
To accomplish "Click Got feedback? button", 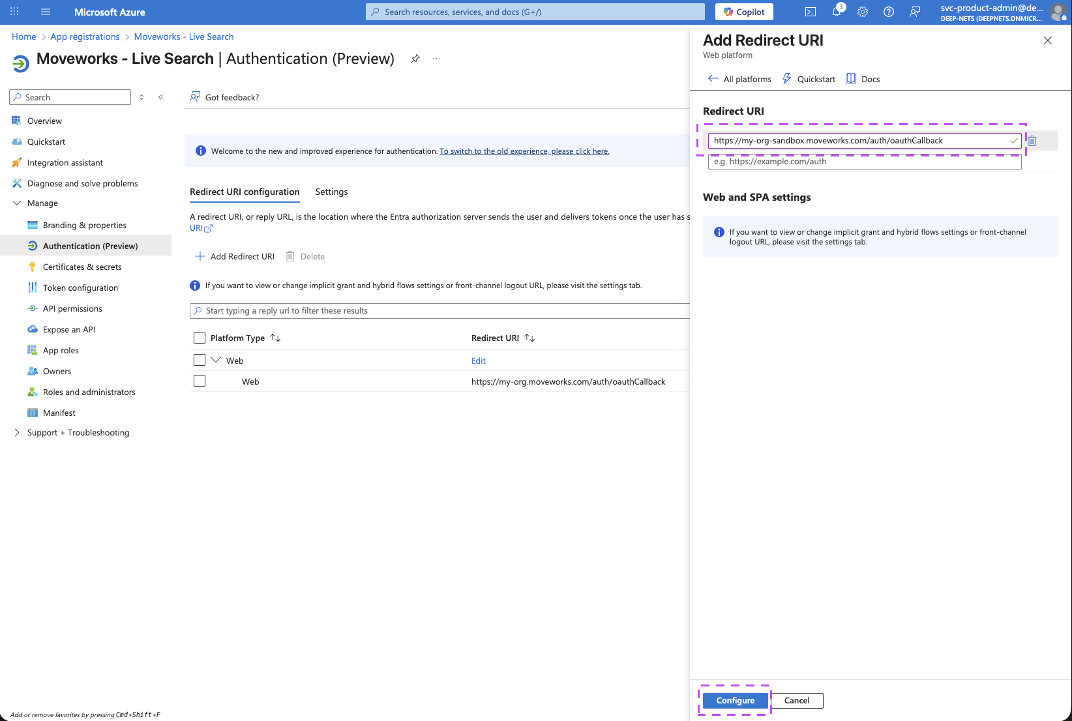I will coord(224,97).
